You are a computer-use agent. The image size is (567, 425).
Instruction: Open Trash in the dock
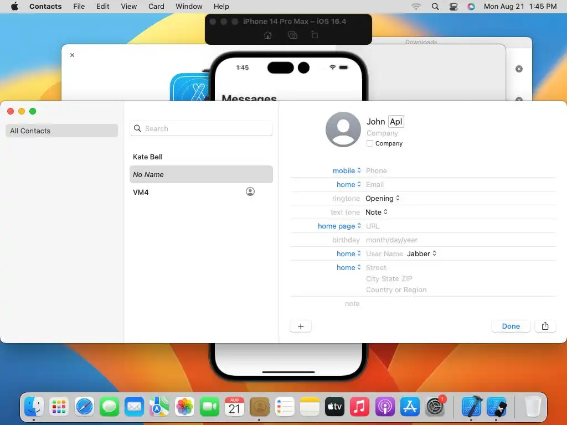(533, 407)
